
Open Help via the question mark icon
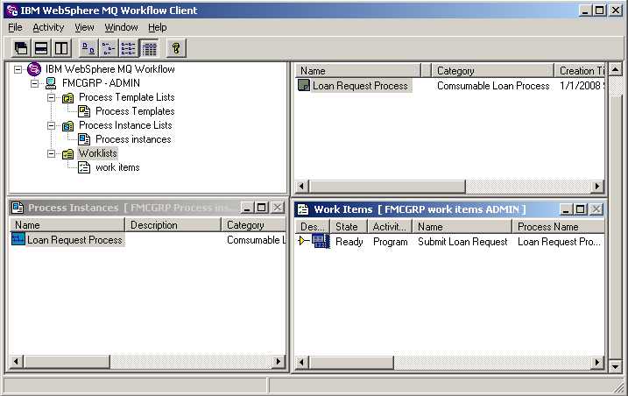tap(176, 48)
